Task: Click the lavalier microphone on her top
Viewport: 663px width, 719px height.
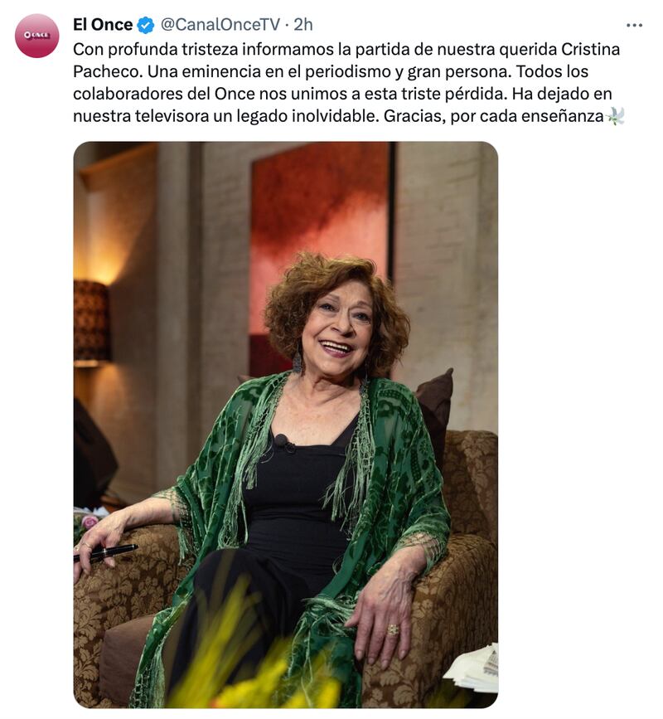Action: [x=281, y=442]
